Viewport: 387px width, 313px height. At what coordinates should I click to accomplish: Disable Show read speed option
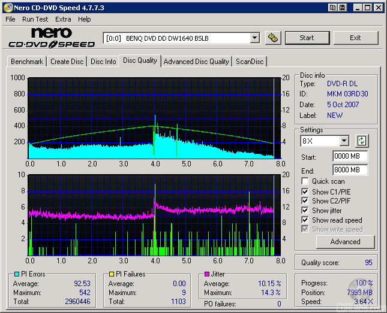pyautogui.click(x=305, y=220)
